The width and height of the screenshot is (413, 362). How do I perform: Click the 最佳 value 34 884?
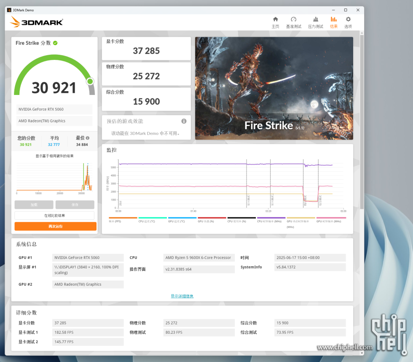[x=82, y=144]
